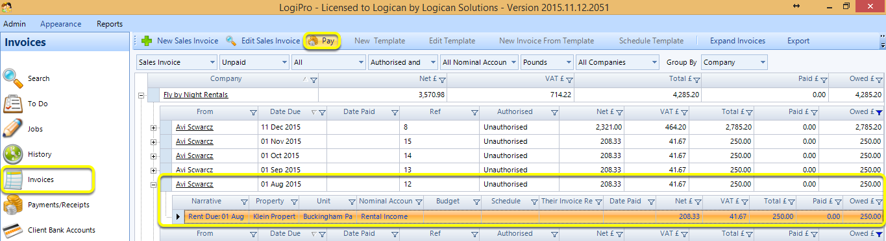Open the All Nominal Accounts dropdown
The height and width of the screenshot is (241, 886).
[x=479, y=62]
